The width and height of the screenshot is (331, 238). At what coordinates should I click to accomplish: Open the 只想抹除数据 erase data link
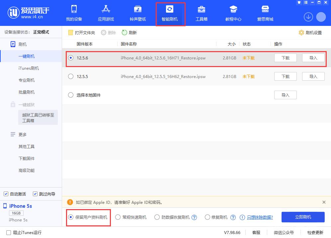260,217
